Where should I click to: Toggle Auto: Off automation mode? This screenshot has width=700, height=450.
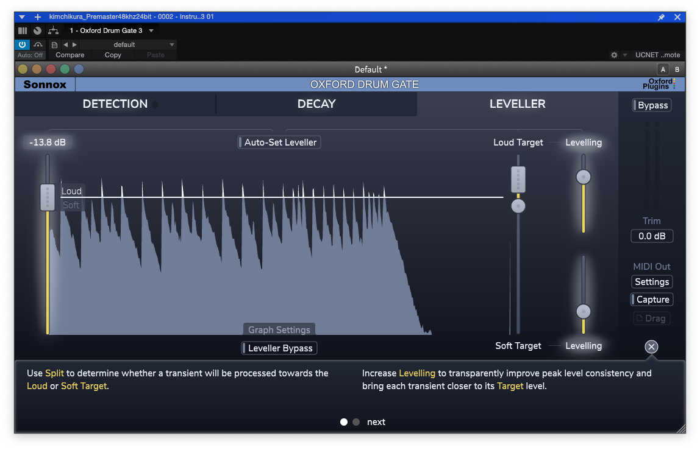30,55
